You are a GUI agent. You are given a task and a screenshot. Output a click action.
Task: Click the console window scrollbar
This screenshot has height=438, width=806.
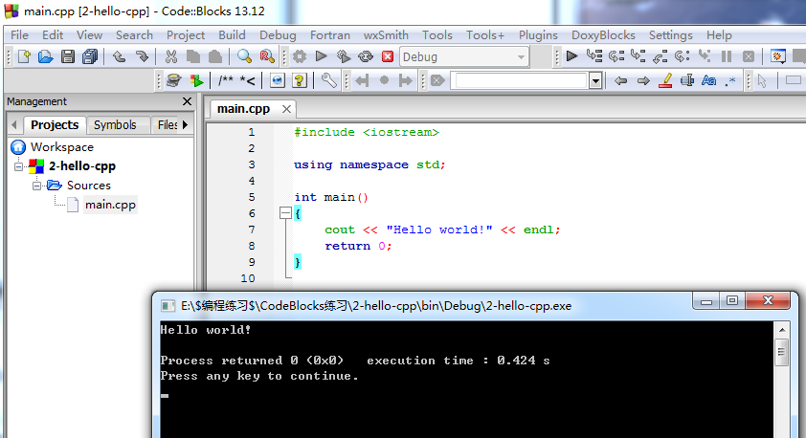782,352
